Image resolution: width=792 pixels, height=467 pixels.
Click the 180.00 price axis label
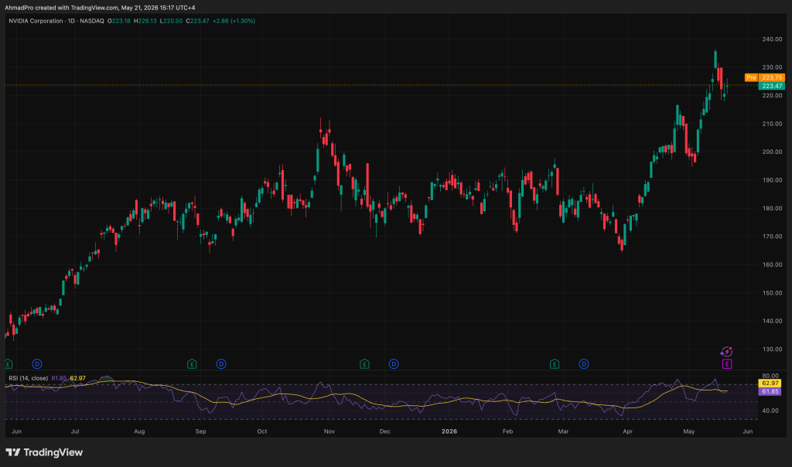tap(772, 209)
